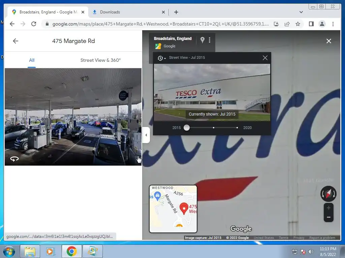Open Chrome three-dot menu
The width and height of the screenshot is (345, 258).
coord(333,24)
